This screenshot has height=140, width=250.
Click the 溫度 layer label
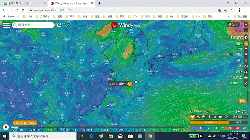point(239,60)
